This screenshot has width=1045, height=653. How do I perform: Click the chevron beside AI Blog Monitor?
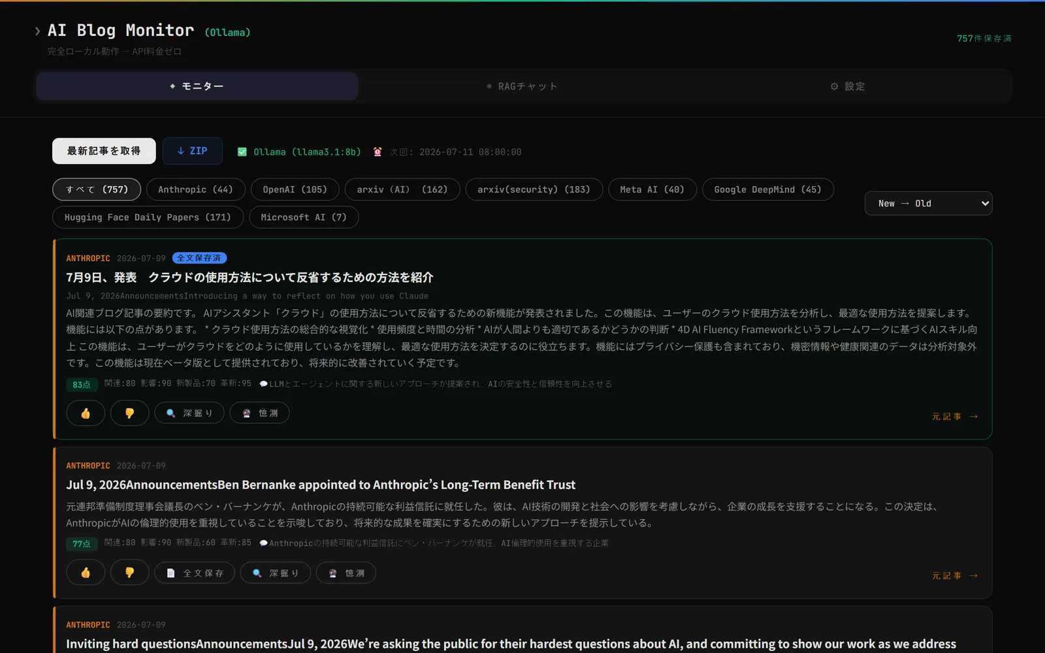[37, 31]
